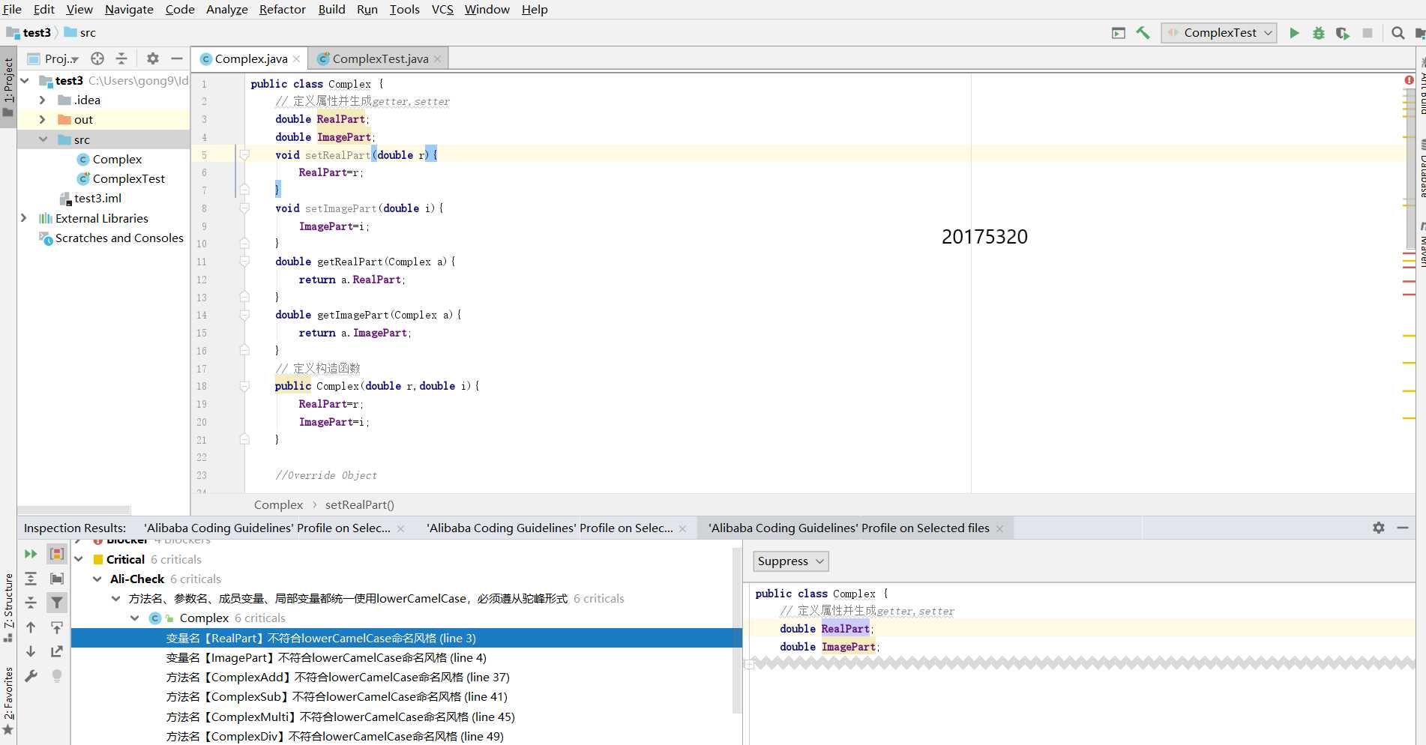This screenshot has height=745, width=1426.
Task: Select second Alibaba Coding Guidelines inspection tab
Action: (x=550, y=528)
